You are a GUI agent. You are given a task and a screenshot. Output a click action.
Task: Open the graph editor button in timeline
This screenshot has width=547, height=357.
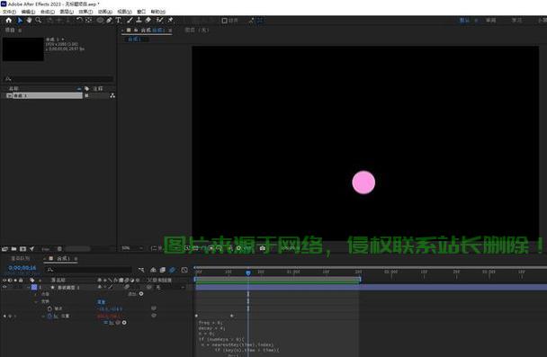tap(184, 270)
